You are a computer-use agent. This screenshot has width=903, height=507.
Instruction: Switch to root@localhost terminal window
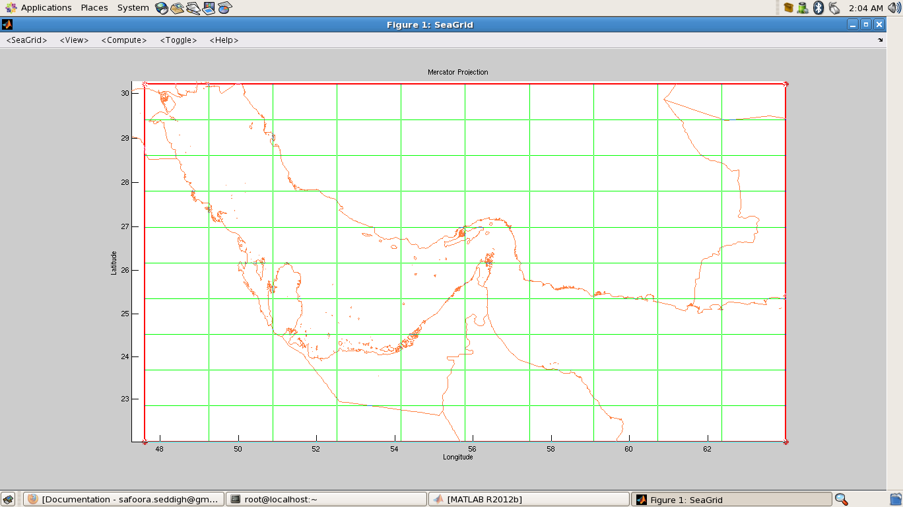pos(325,500)
